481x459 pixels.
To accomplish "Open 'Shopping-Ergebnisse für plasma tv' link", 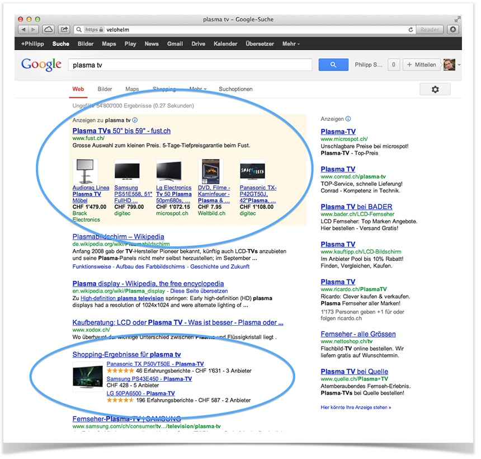I will click(x=126, y=355).
